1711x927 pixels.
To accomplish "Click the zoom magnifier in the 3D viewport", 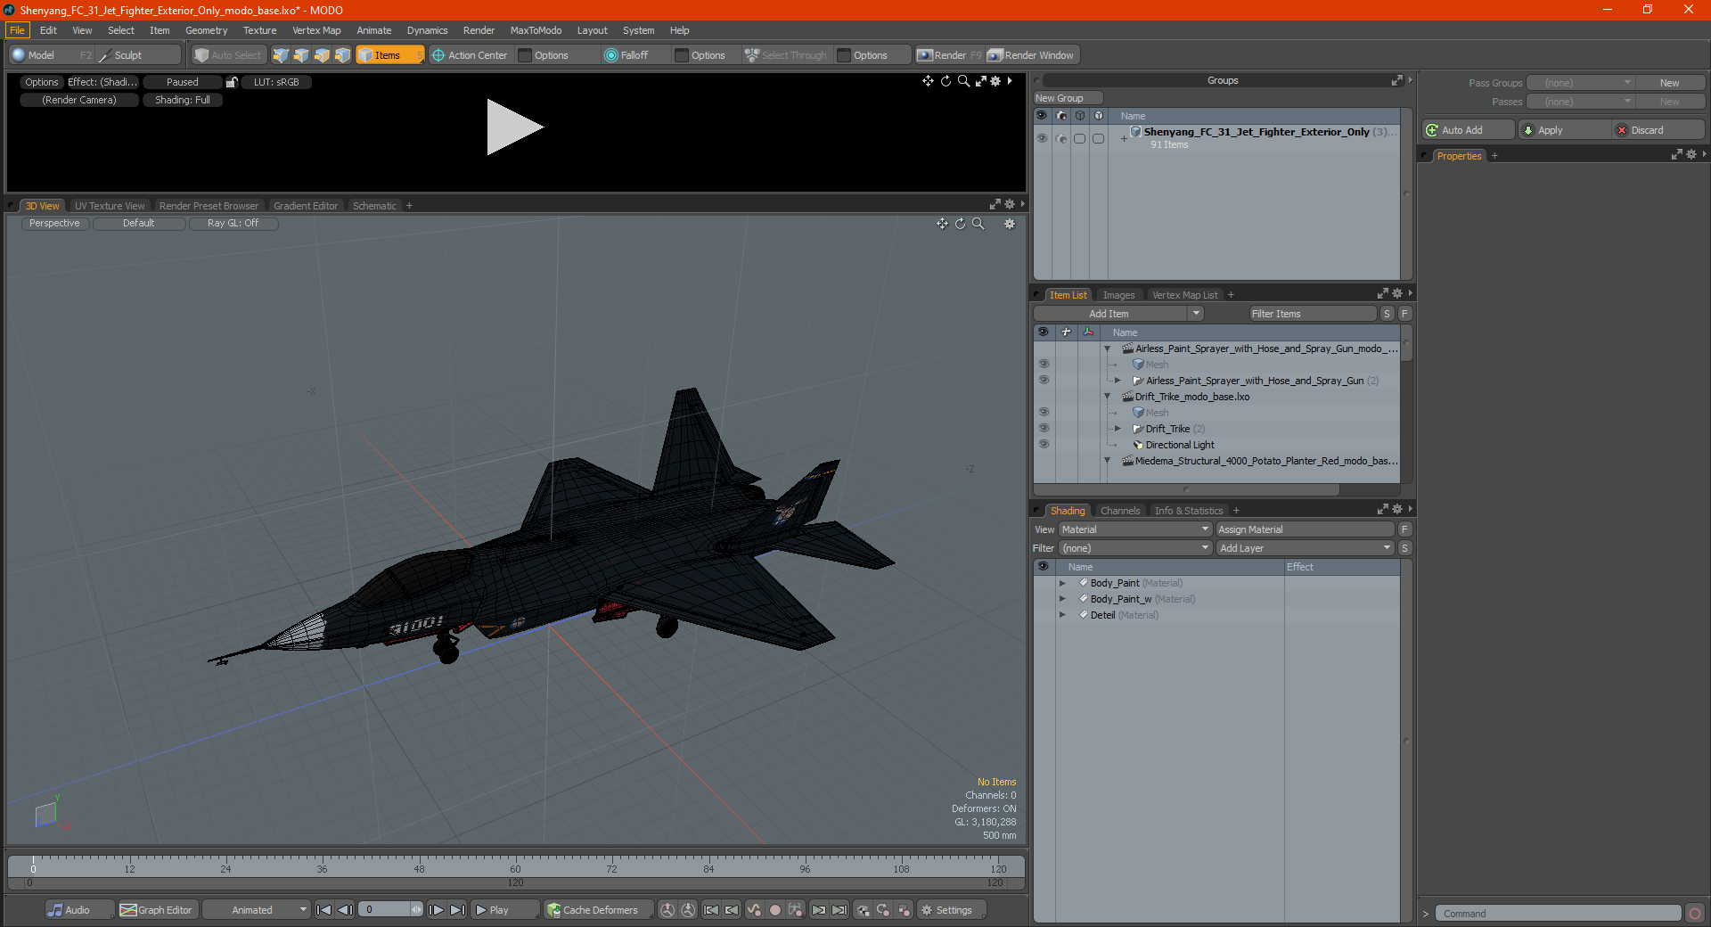I will [x=978, y=224].
